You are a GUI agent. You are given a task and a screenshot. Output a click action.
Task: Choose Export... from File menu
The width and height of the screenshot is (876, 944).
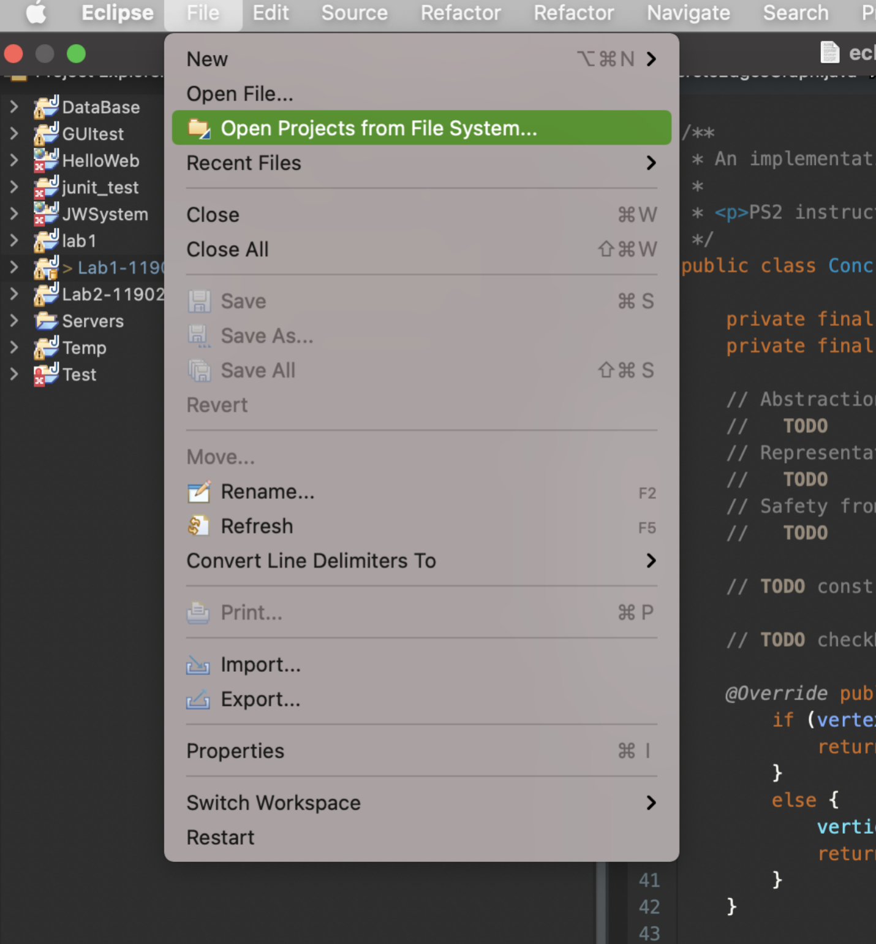coord(421,699)
